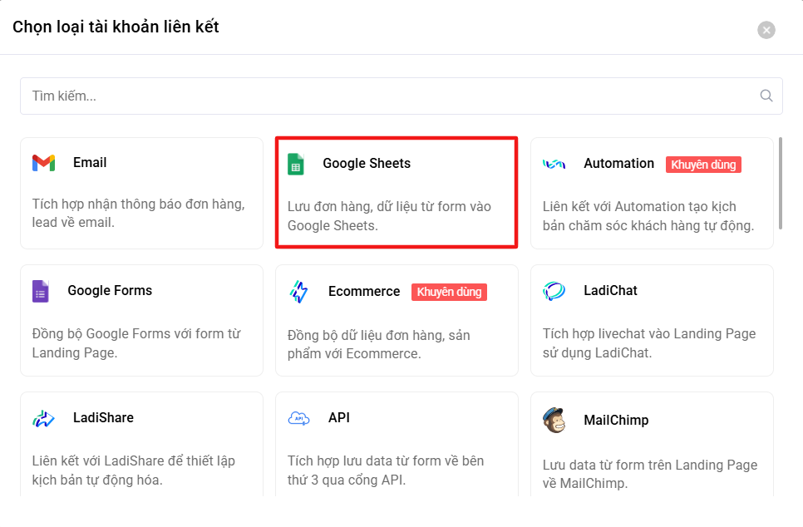
Task: Choose the Google Sheets title
Action: (x=367, y=164)
